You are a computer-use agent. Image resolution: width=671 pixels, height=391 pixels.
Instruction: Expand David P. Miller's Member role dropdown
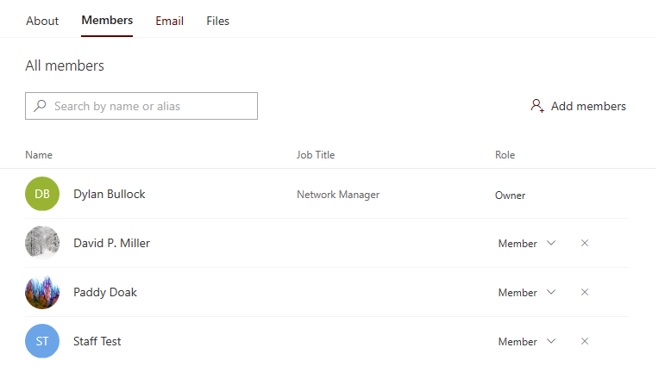(527, 243)
